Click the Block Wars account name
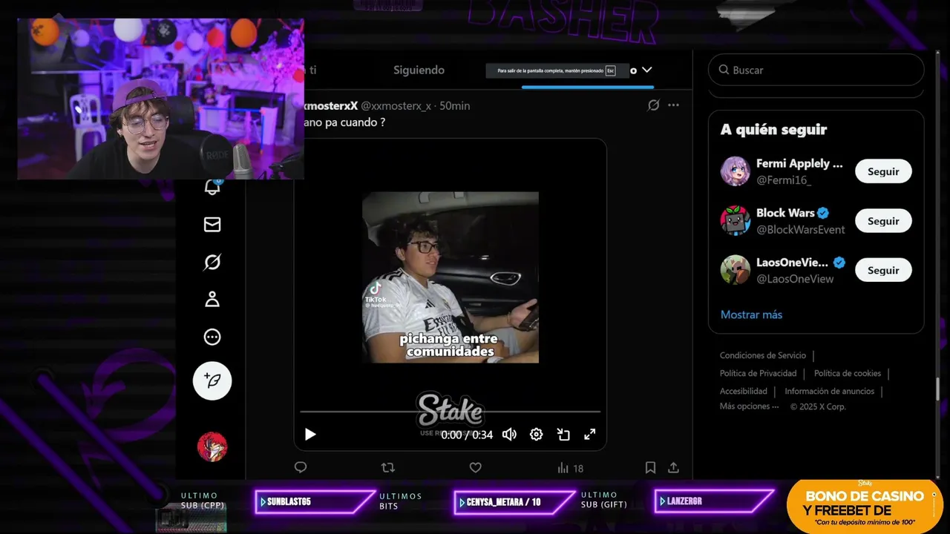Screen dimensions: 950x534 [x=785, y=213]
